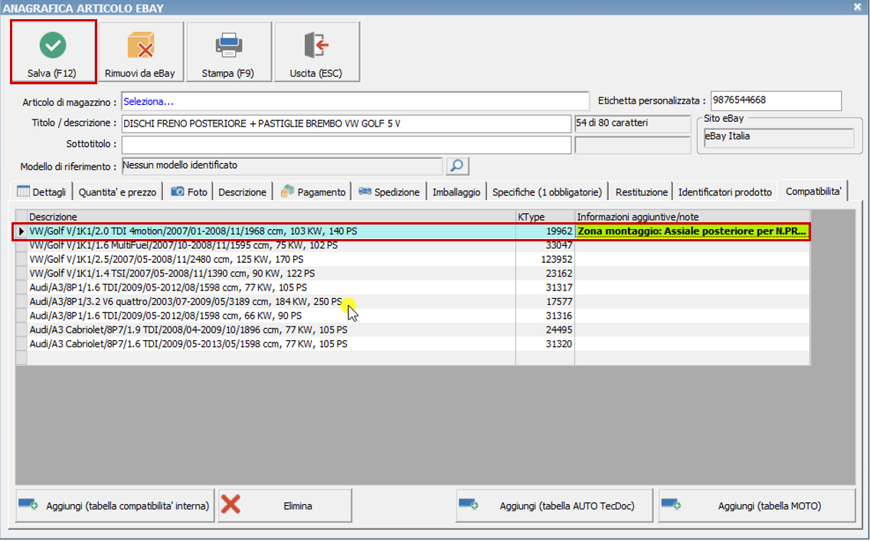Viewport: 870px width, 541px height.
Task: Close the Anagrafica Articolo eBay window
Action: pyautogui.click(x=857, y=7)
